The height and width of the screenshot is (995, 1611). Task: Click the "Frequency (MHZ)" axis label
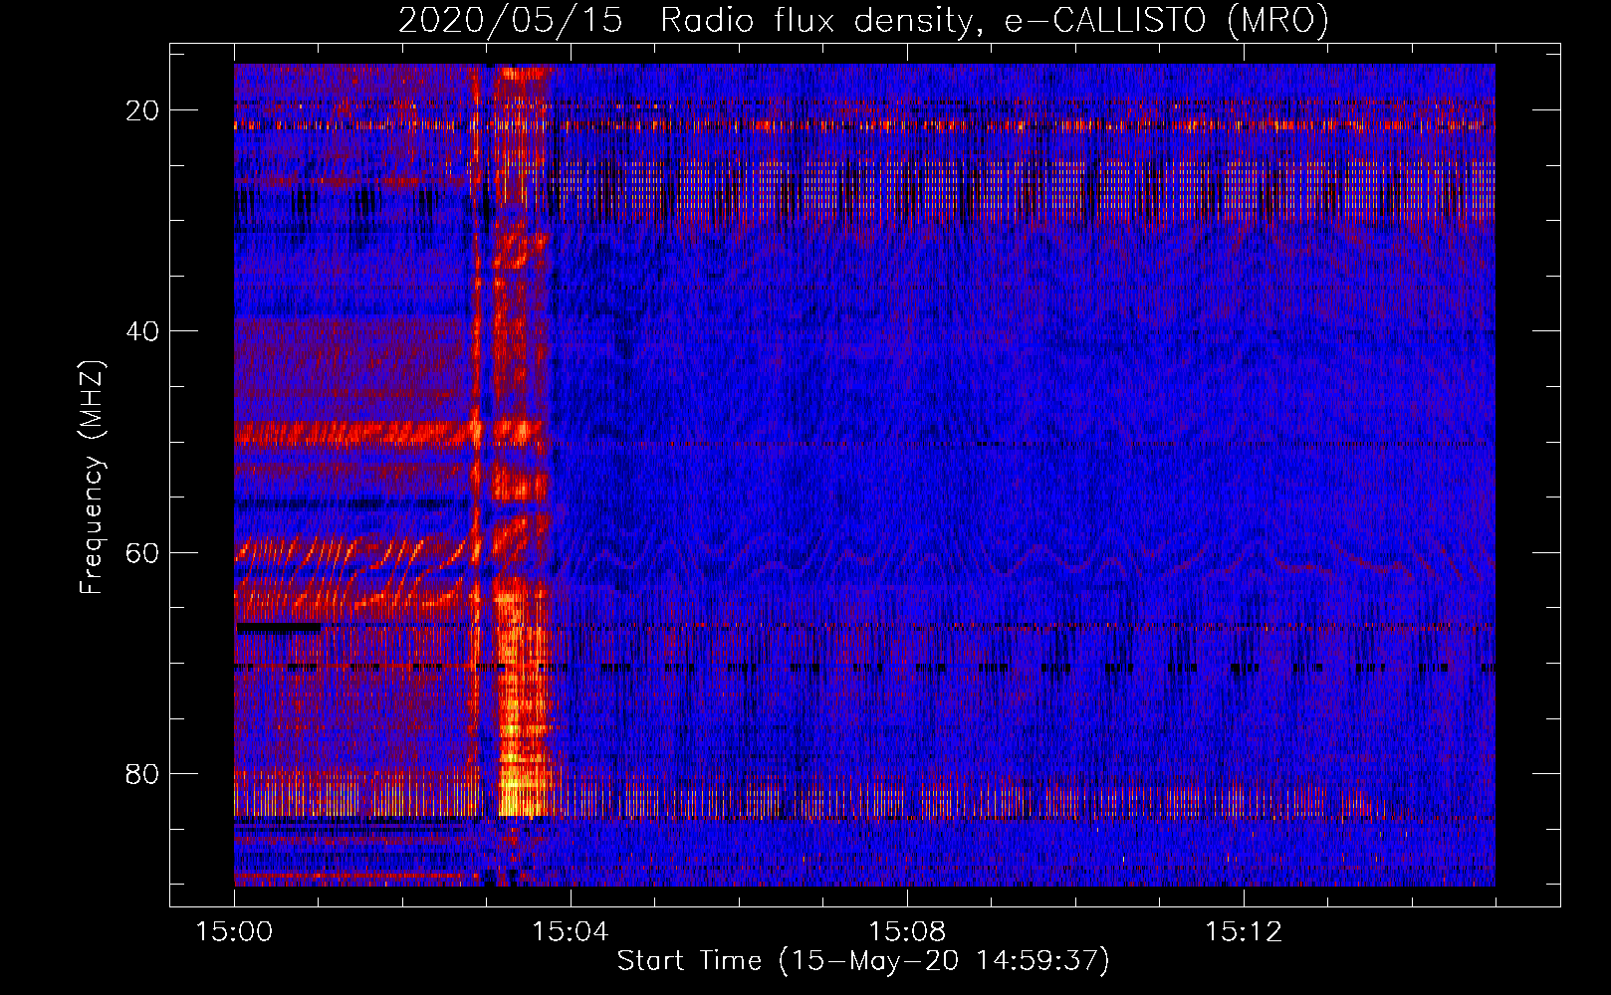point(92,478)
